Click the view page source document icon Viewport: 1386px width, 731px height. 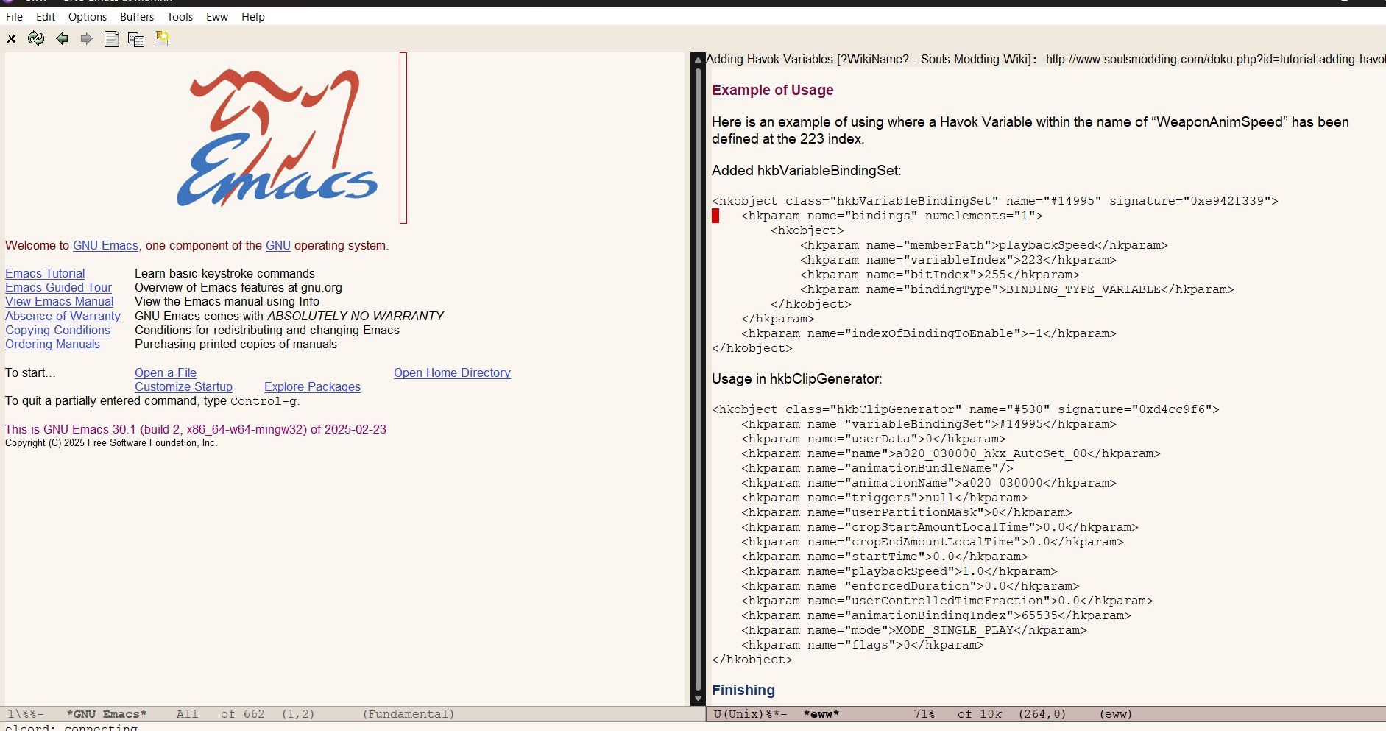coord(112,39)
